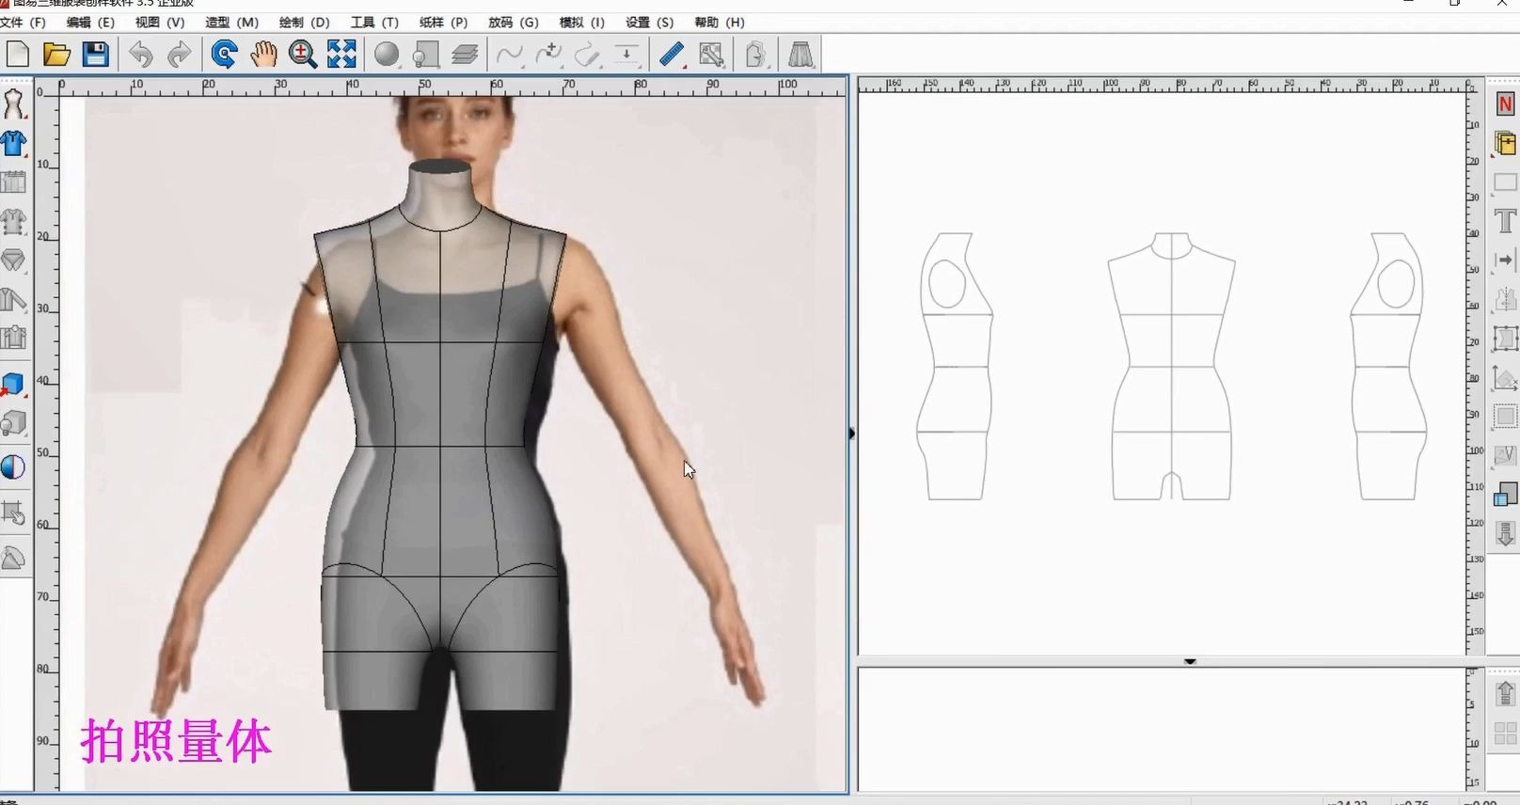Click the overlapping blue squares icon on right
Image resolution: width=1520 pixels, height=805 pixels.
pyautogui.click(x=1505, y=495)
